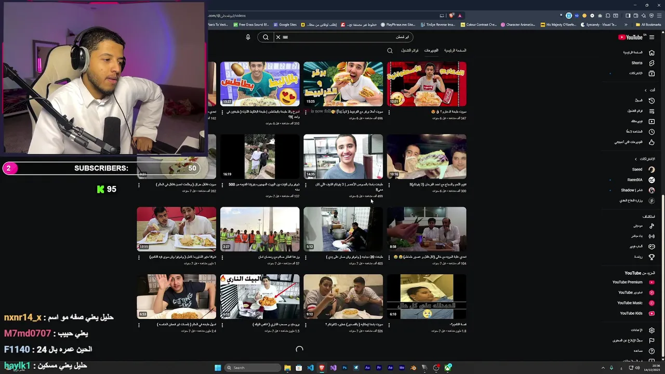Click the taskbar Search box
Screen dimensions: 665x374
[251, 368]
